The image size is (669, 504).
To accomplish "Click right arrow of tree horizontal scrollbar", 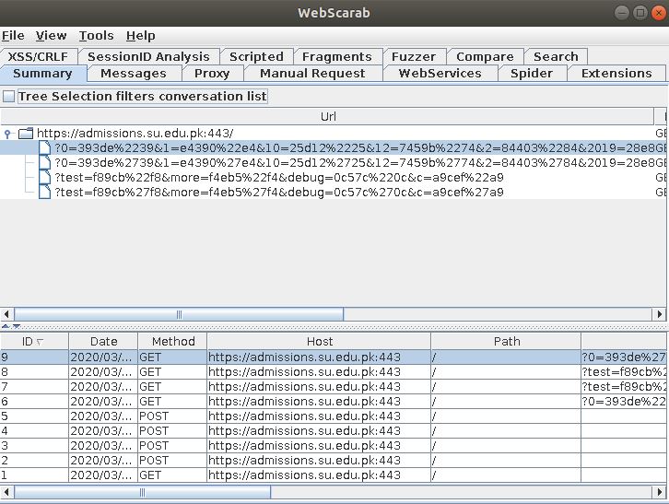I will [659, 314].
